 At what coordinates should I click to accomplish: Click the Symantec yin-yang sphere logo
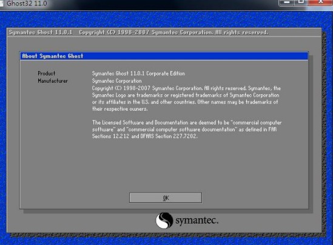pyautogui.click(x=164, y=220)
